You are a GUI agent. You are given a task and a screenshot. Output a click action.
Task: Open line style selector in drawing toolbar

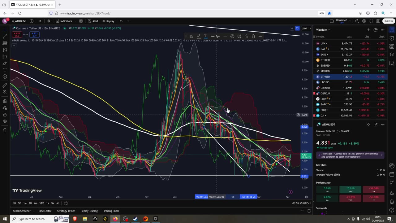click(x=225, y=36)
